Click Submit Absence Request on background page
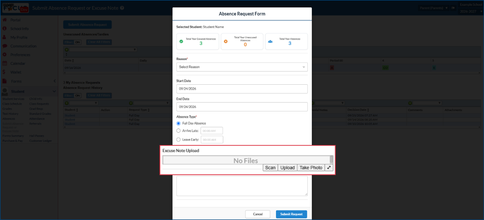This screenshot has width=484, height=220. pyautogui.click(x=87, y=25)
